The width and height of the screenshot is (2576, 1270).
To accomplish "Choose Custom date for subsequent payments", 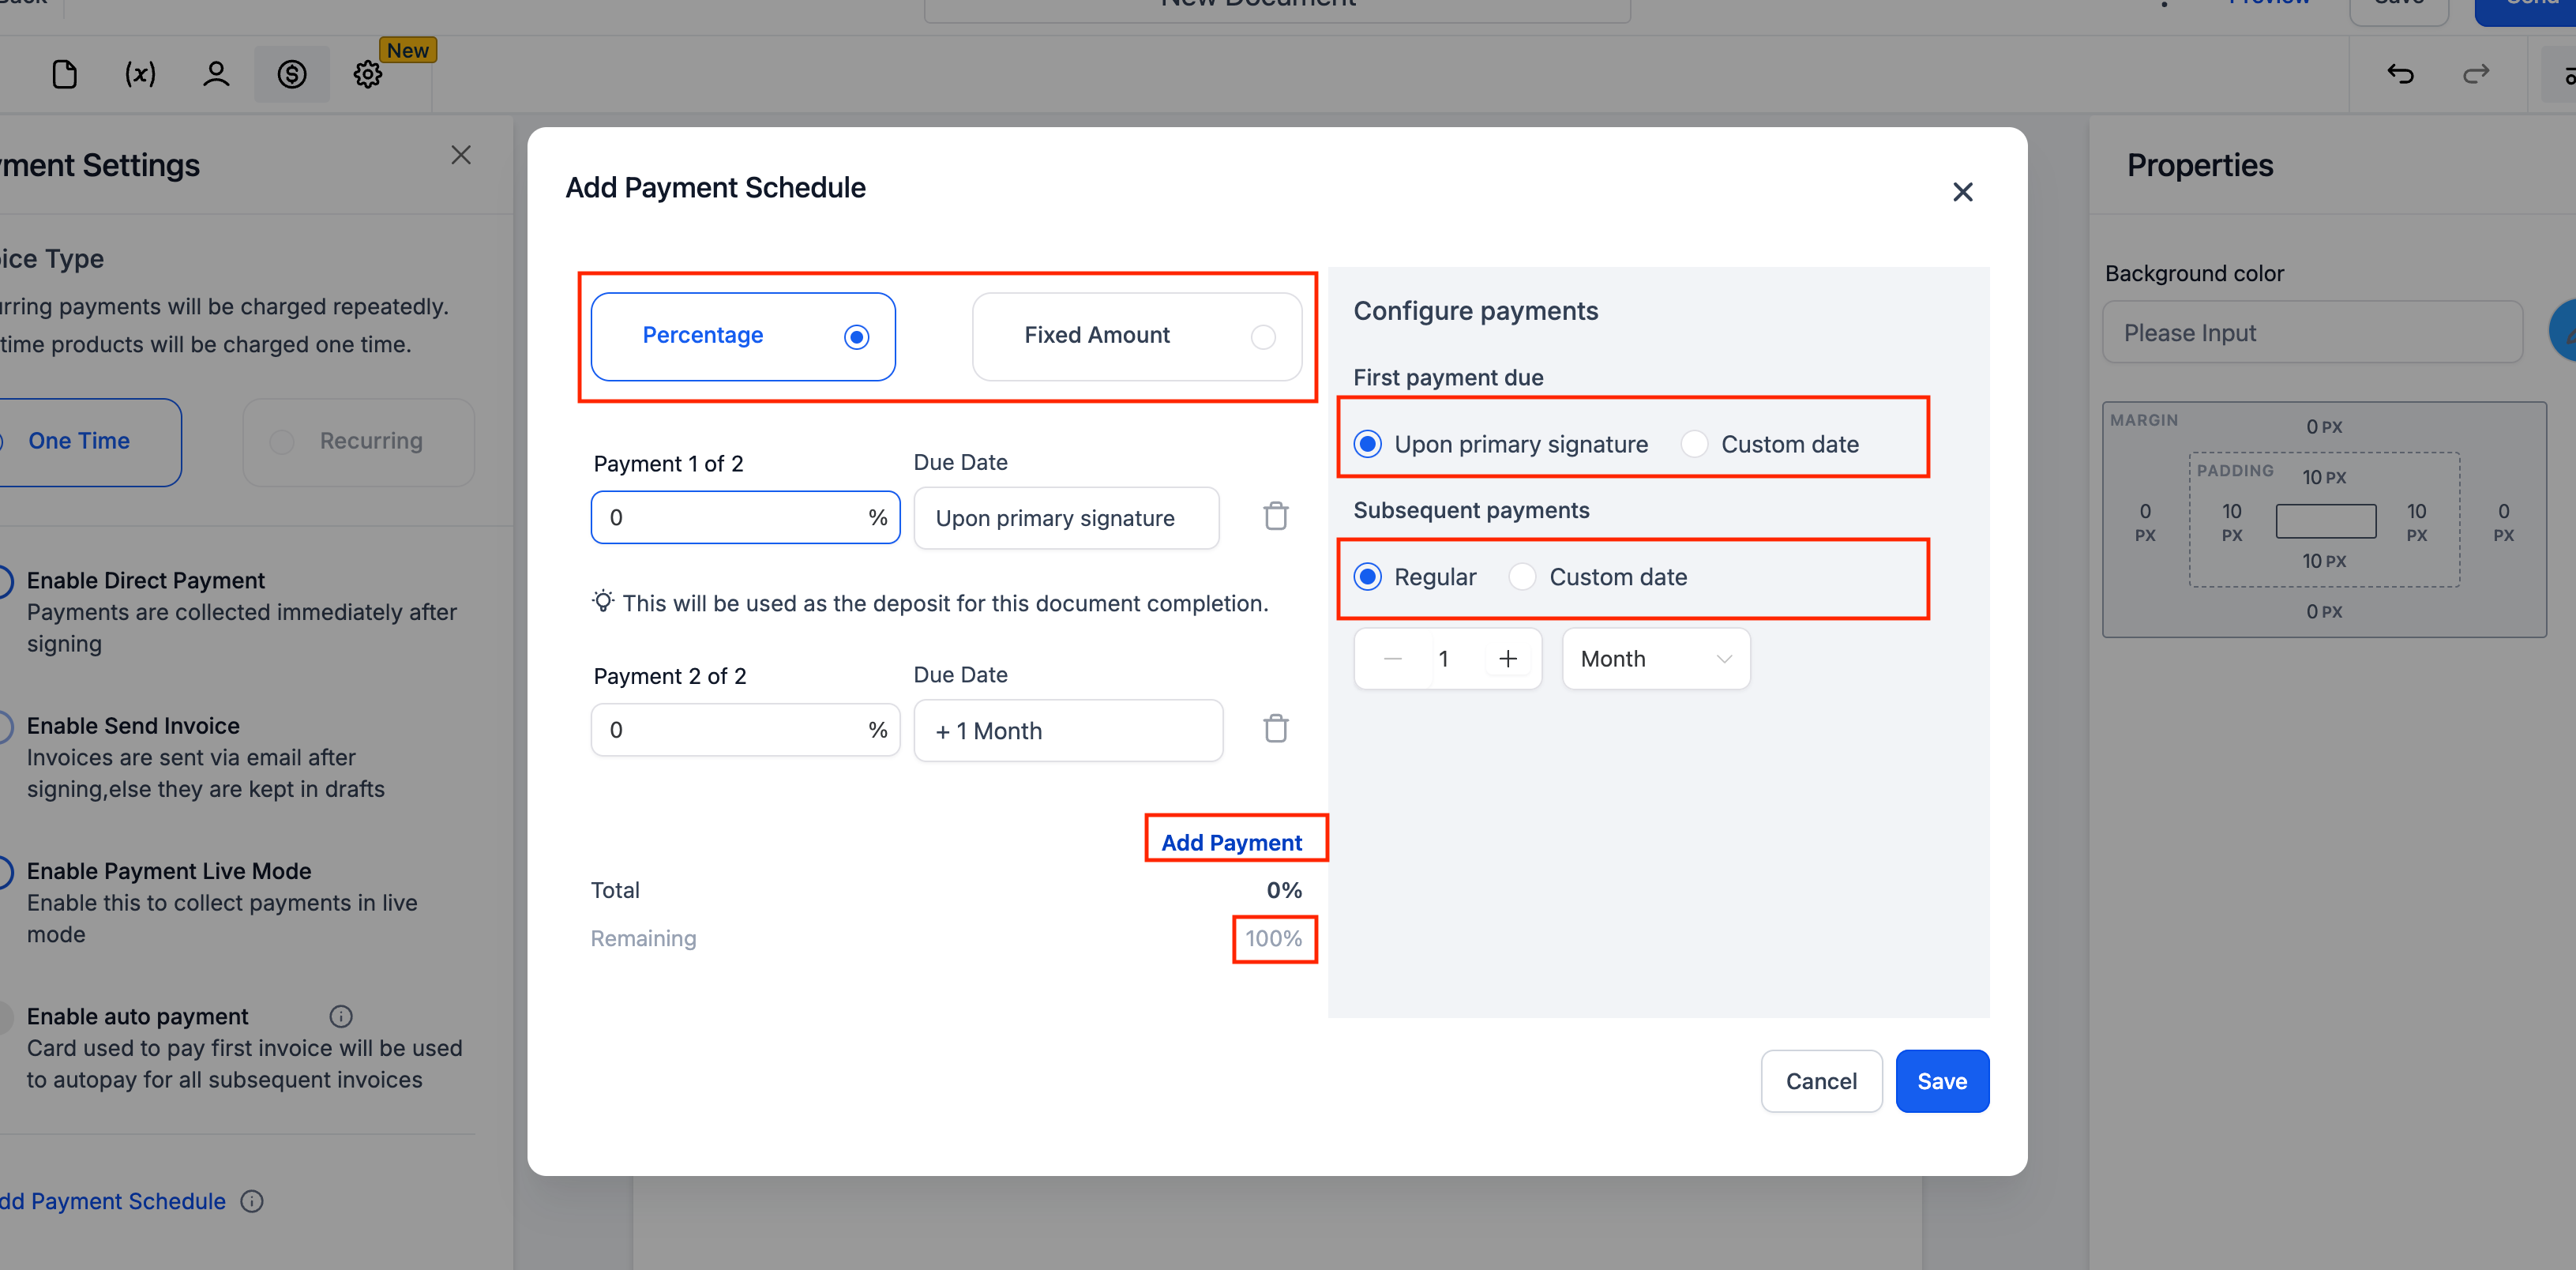I will [x=1522, y=577].
